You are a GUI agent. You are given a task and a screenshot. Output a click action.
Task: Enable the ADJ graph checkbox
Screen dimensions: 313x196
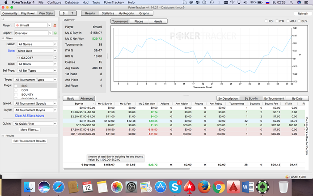288,21
